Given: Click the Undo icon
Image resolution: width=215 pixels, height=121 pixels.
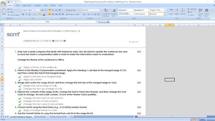Looking at the screenshot, I should [12, 2].
